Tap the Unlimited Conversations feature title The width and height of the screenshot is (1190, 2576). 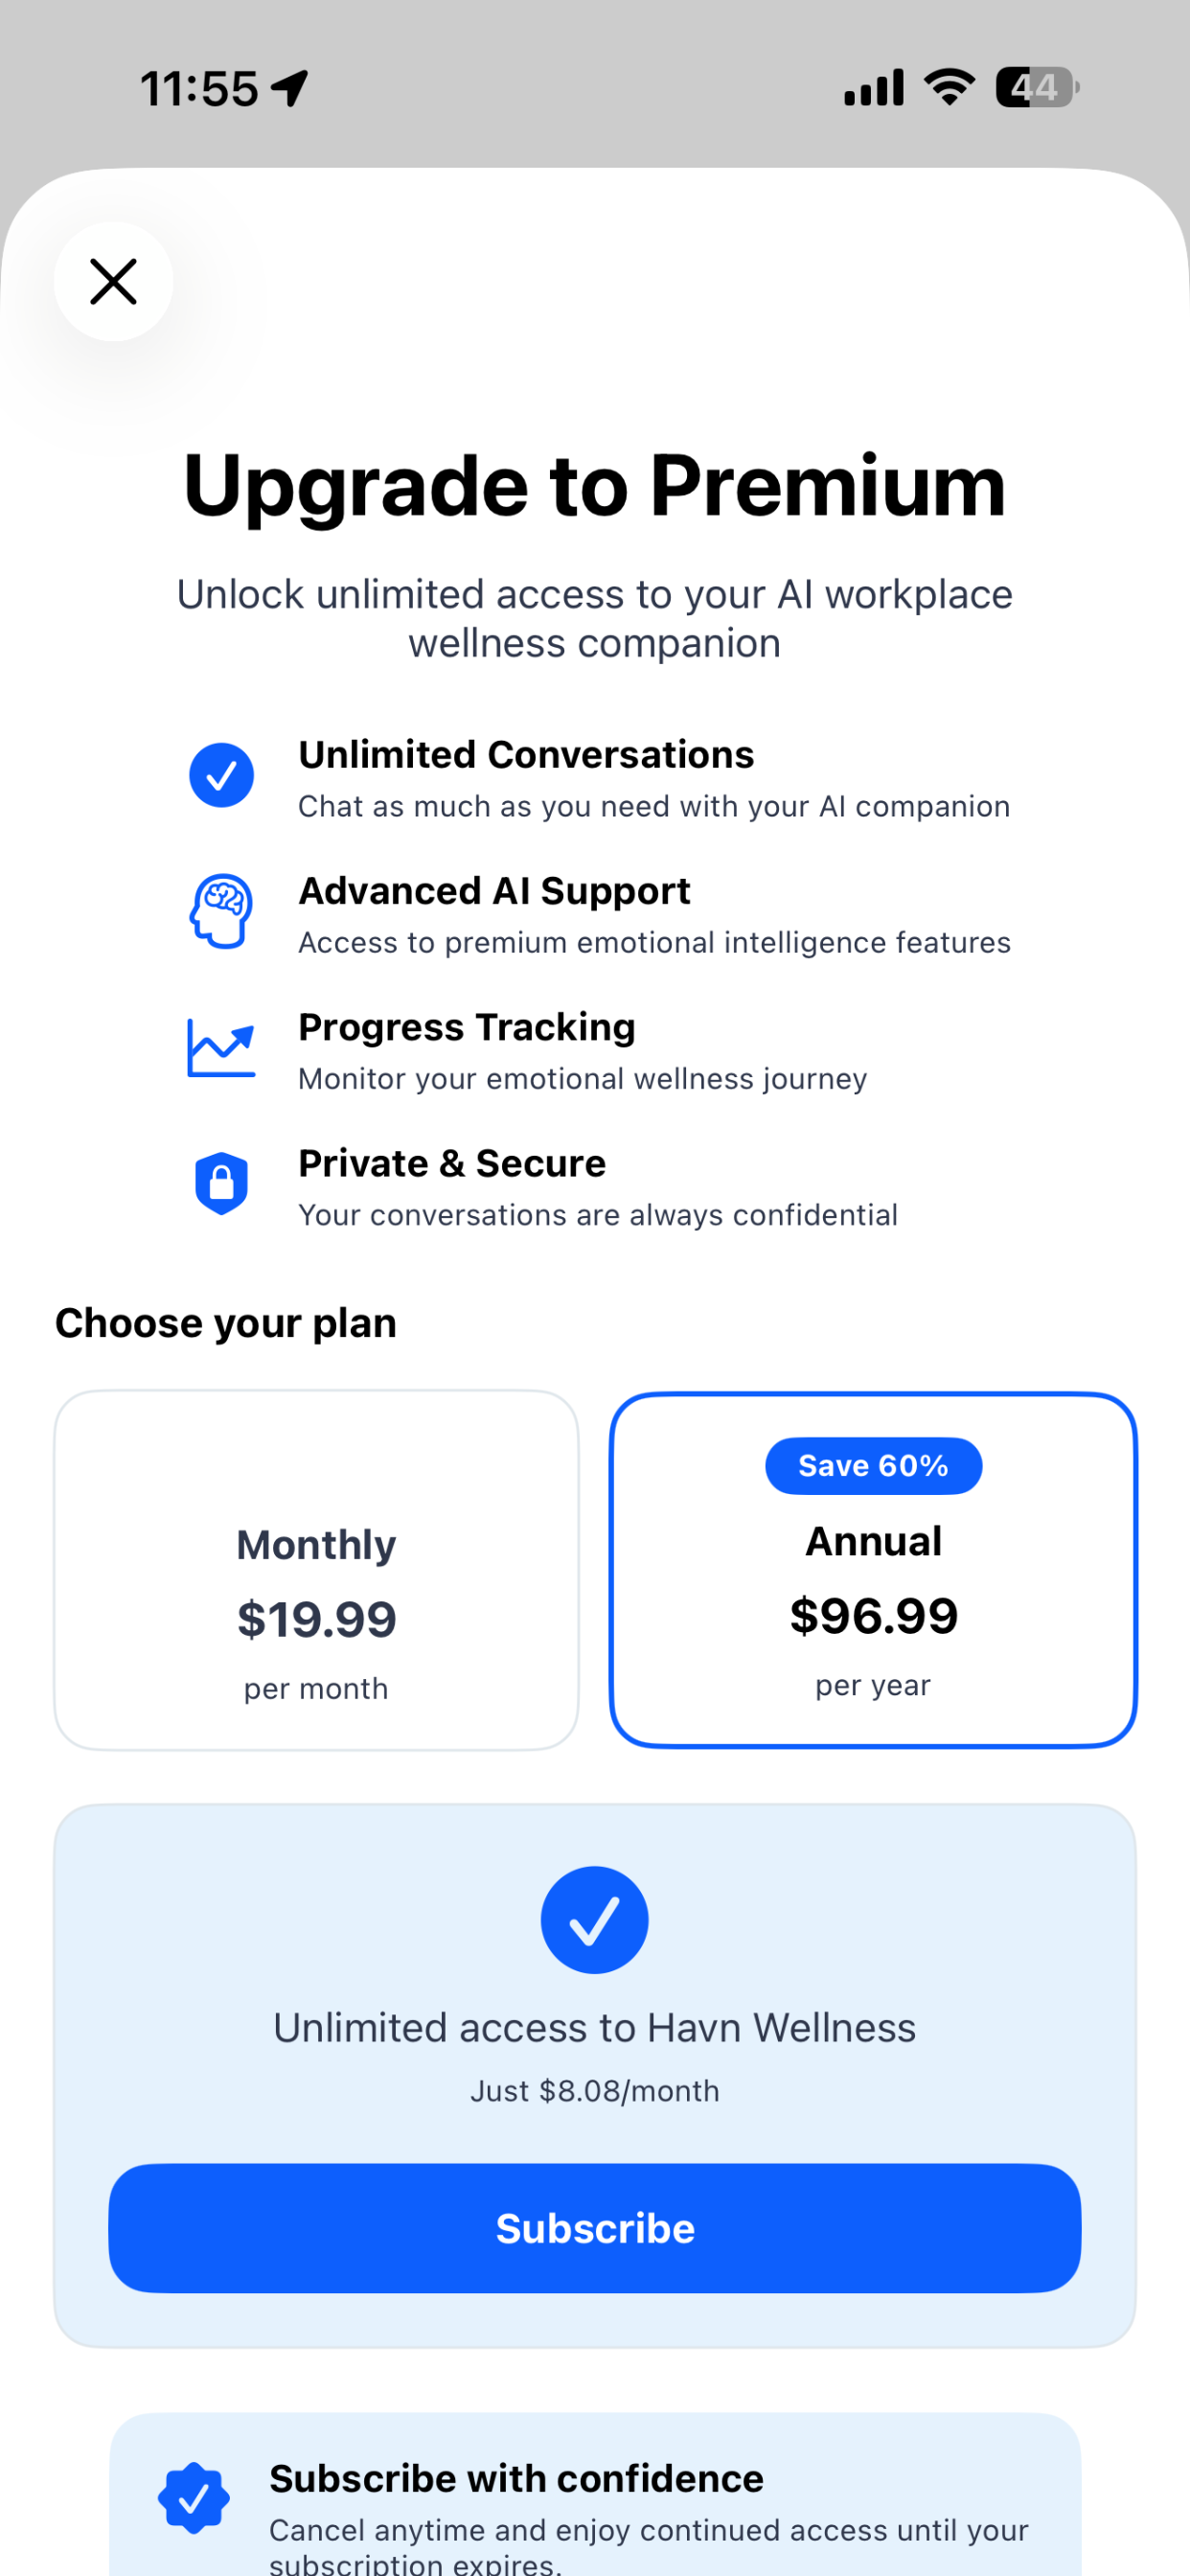pos(526,754)
